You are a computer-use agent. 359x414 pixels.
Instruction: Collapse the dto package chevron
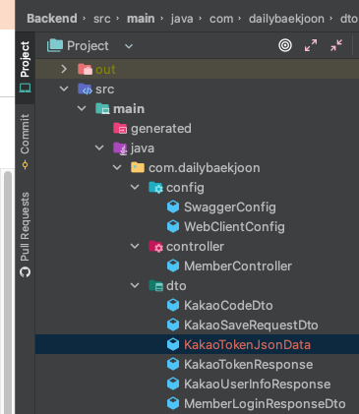click(x=135, y=285)
